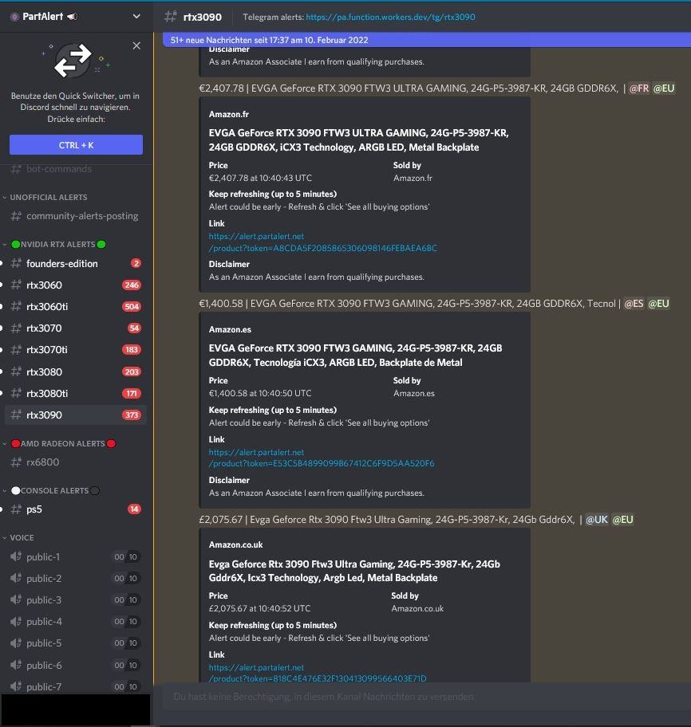Open the founders-edition channel
The width and height of the screenshot is (691, 727).
coord(76,263)
